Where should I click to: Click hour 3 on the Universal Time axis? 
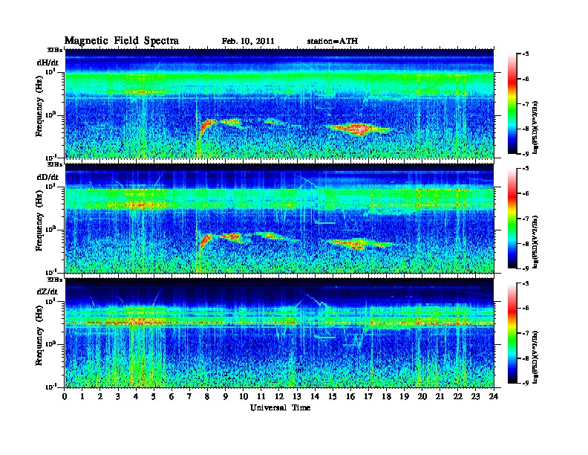tap(118, 397)
